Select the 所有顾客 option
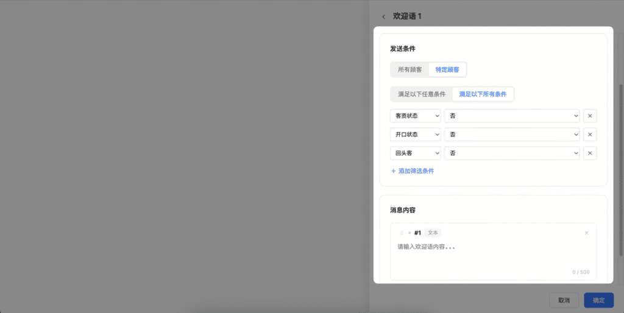This screenshot has height=313, width=624. click(x=409, y=69)
